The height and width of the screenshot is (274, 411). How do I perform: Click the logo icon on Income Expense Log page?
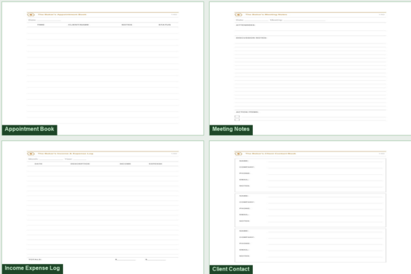click(x=31, y=154)
